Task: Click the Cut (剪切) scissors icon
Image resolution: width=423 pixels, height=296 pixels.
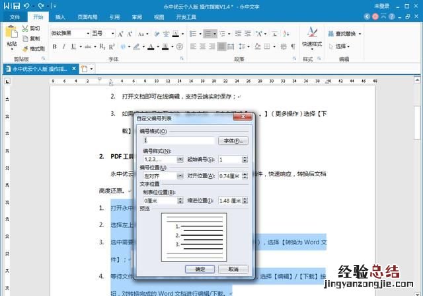Action: [25, 28]
